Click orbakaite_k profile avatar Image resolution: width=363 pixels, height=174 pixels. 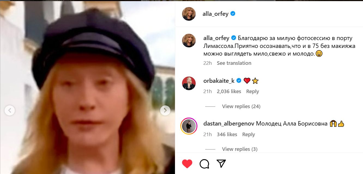189,83
